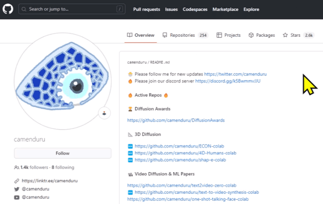Click the 'Diffusion Awards' heading text

click(x=153, y=109)
